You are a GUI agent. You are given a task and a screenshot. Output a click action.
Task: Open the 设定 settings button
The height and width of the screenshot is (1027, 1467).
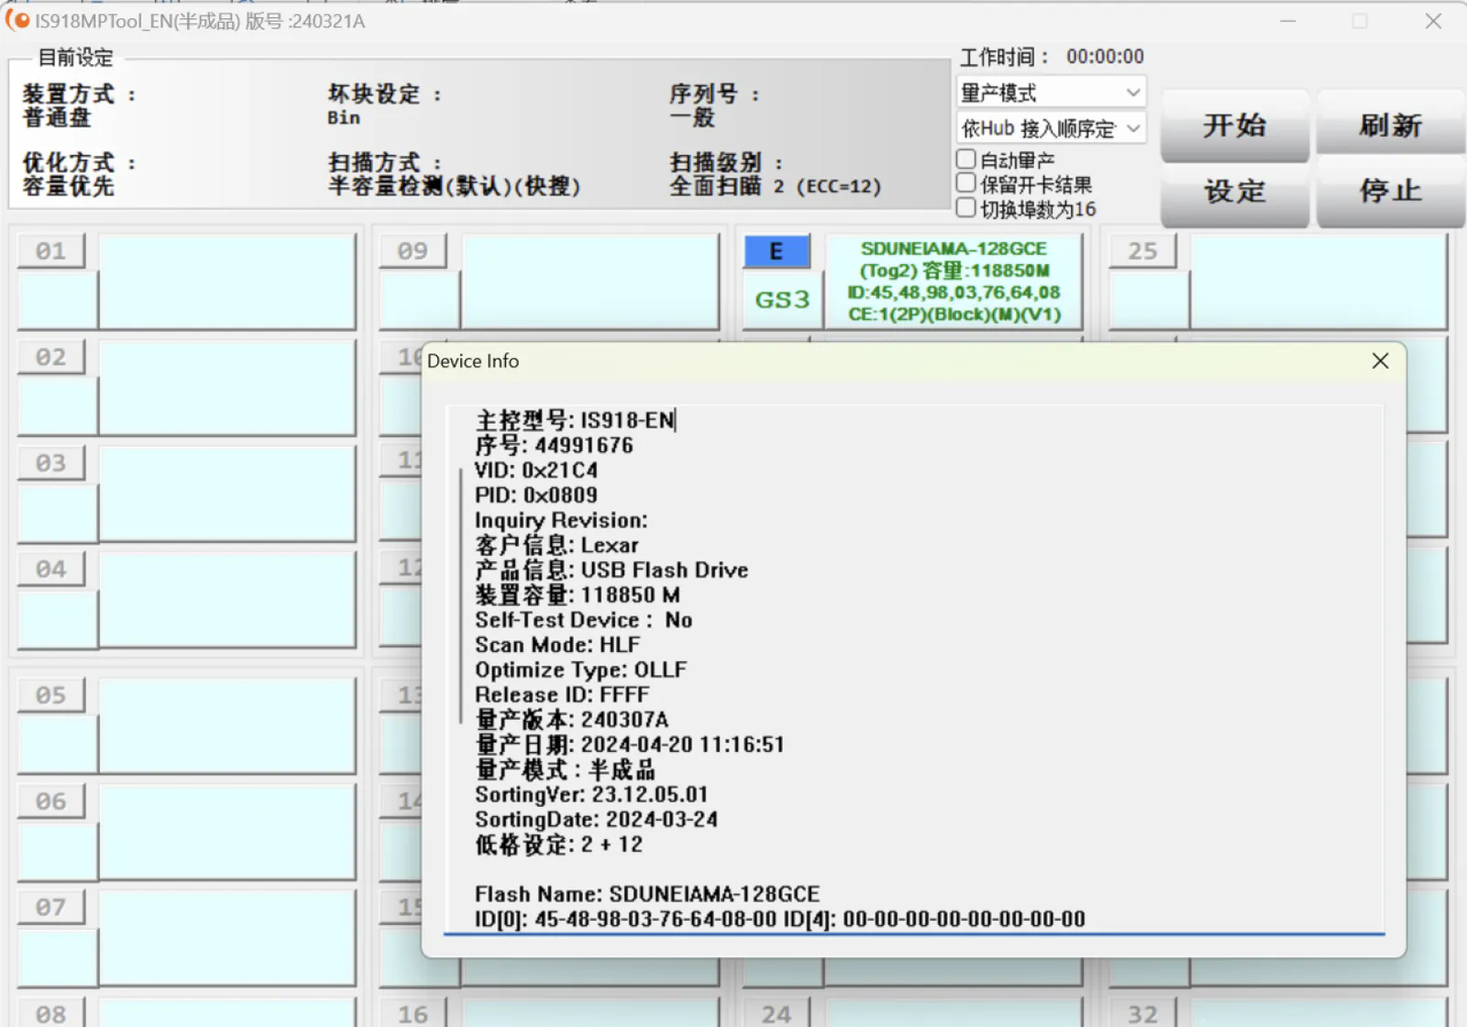coord(1234,192)
